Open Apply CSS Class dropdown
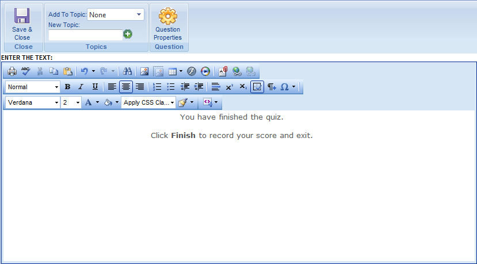The height and width of the screenshot is (264, 477). [148, 102]
